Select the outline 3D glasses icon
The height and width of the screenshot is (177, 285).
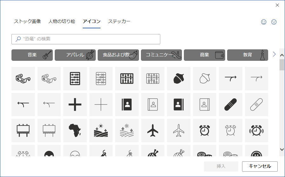49,79
